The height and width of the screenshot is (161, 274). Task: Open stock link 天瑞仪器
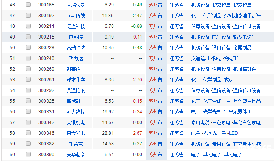coord(76,5)
